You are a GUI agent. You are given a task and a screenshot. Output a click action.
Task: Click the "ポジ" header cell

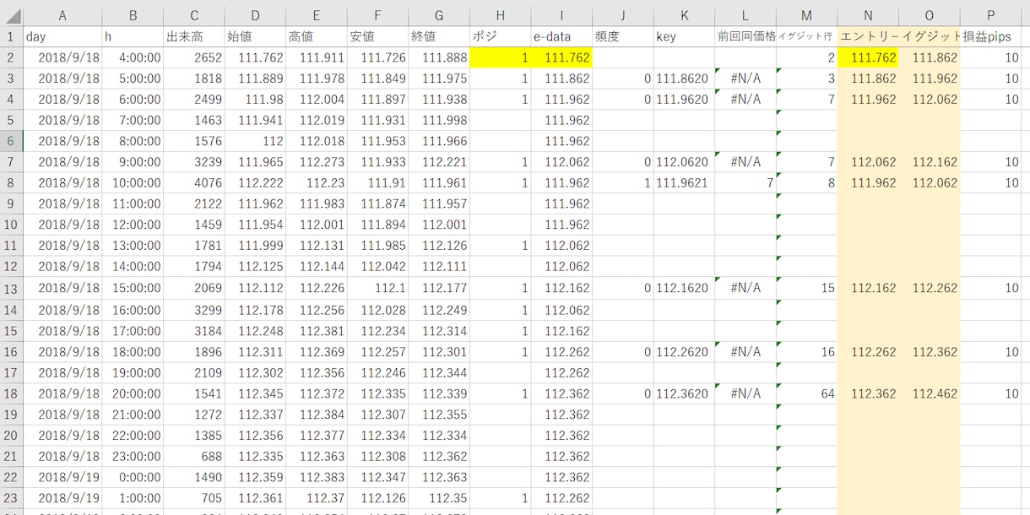501,36
